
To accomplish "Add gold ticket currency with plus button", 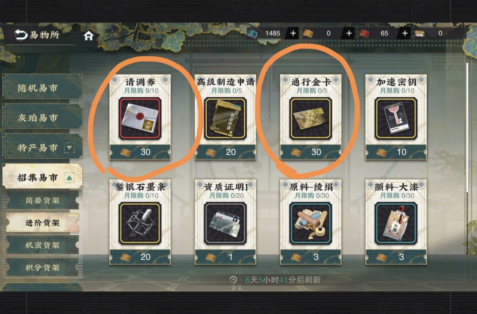I will point(349,33).
